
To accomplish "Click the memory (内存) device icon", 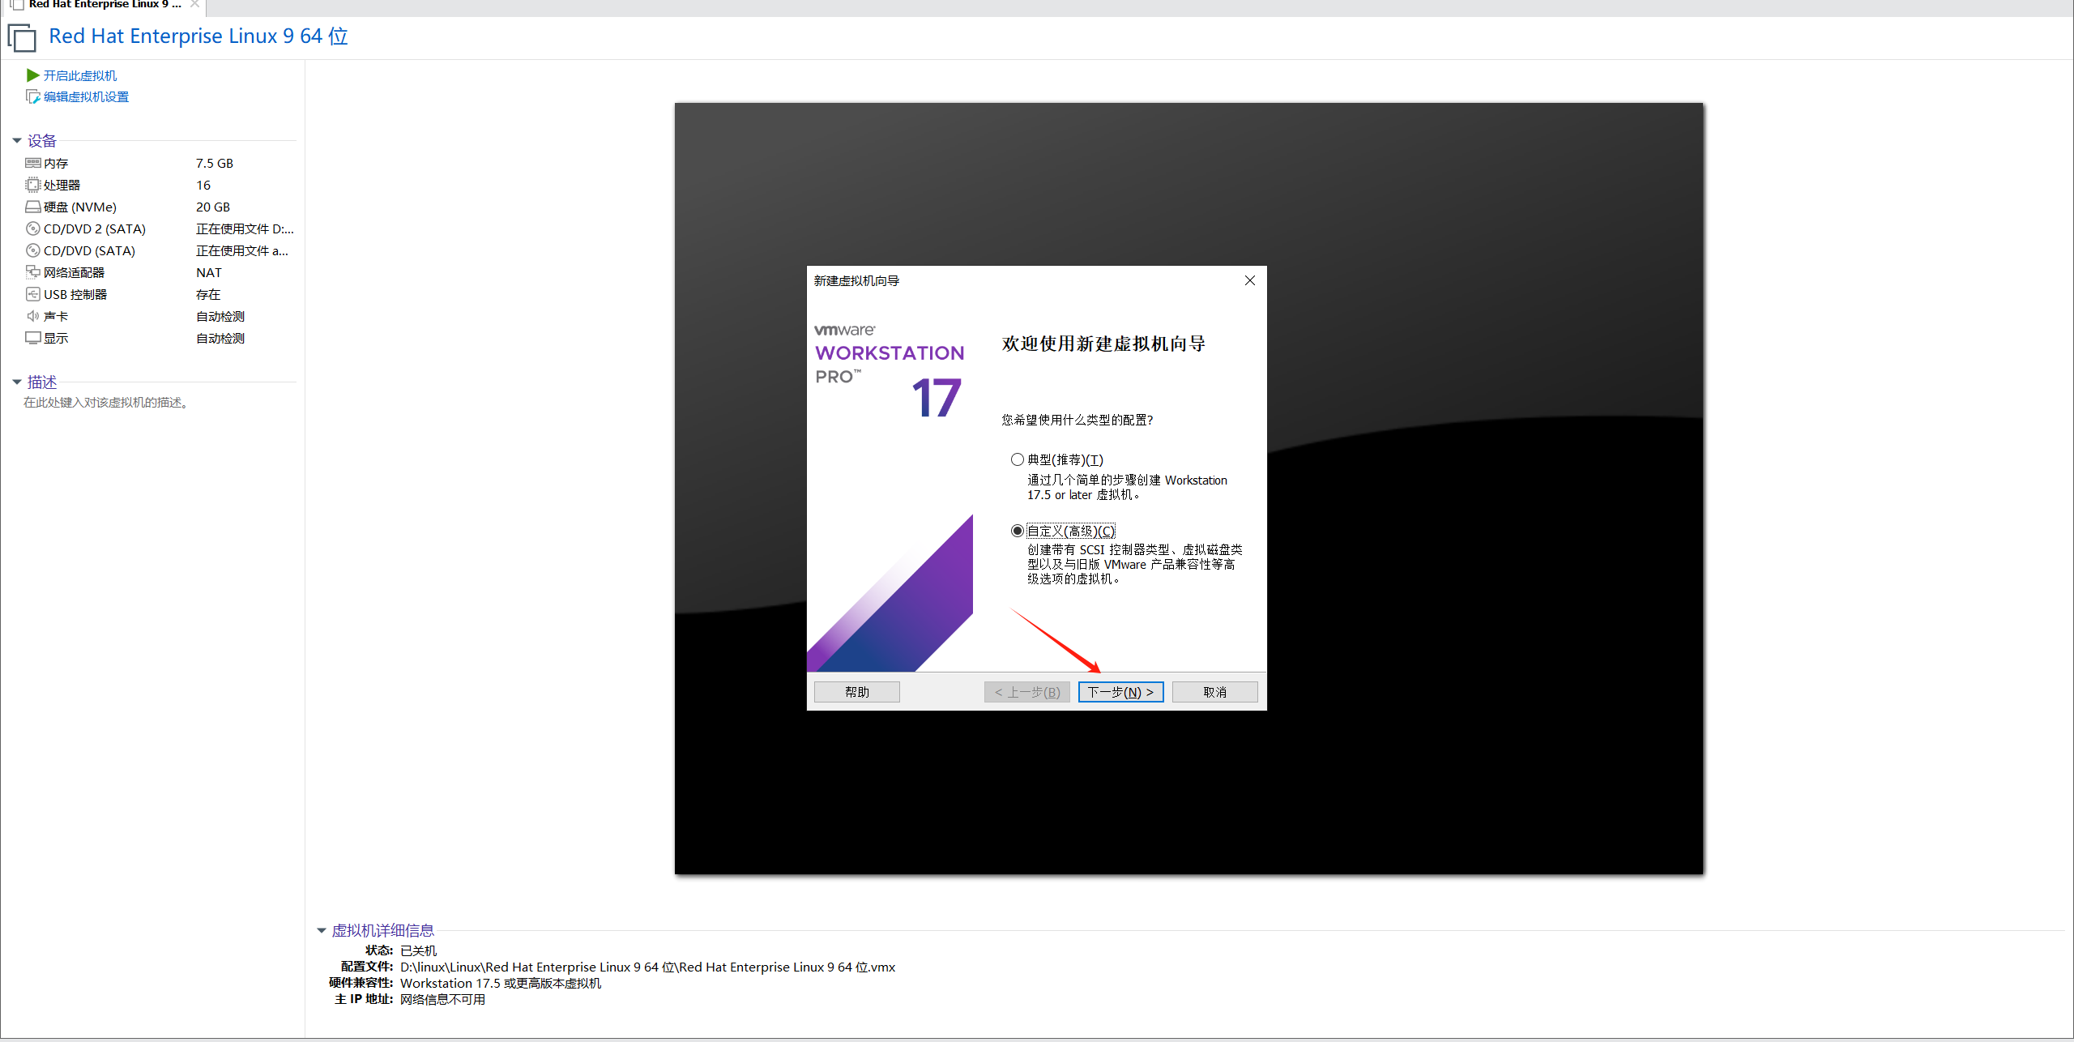I will click(32, 163).
